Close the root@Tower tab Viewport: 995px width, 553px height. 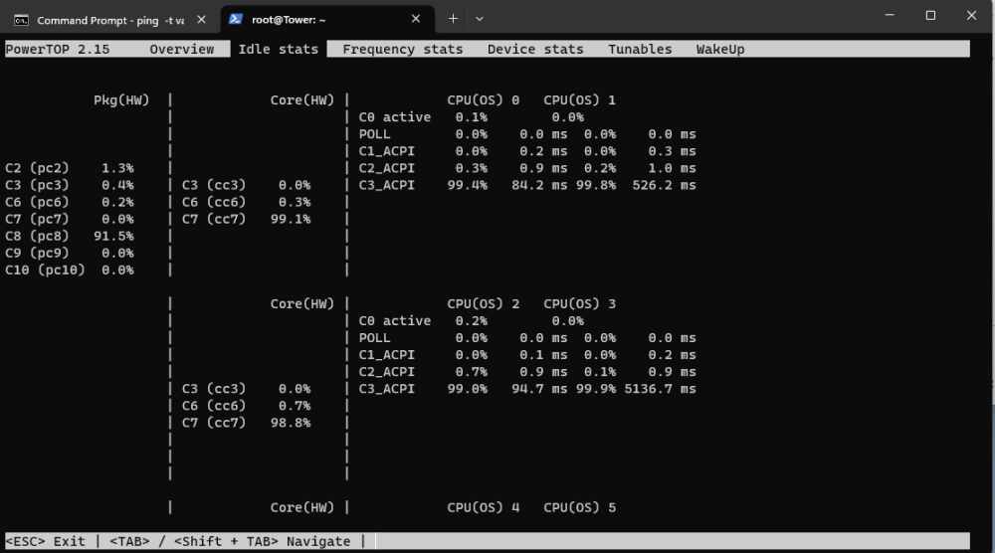tap(416, 19)
